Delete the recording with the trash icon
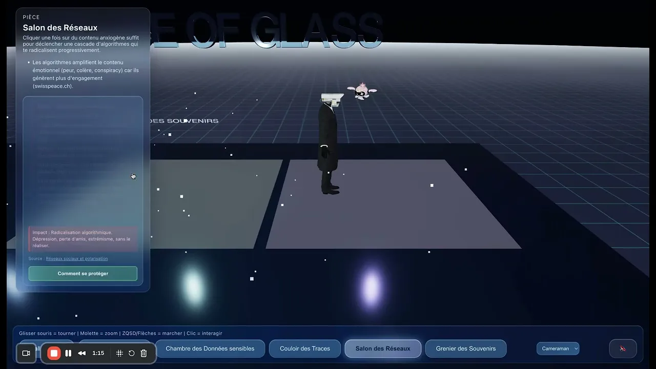656x369 pixels. pos(143,353)
